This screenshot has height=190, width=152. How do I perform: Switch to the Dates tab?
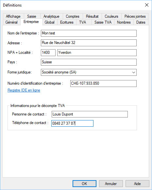pyautogui.click(x=141, y=22)
